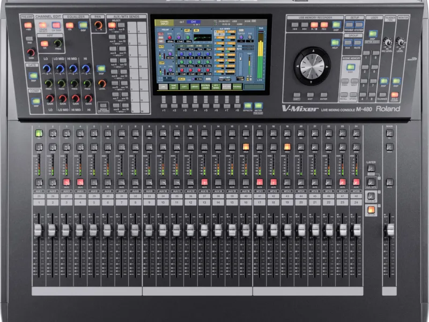Click the User DISP button
429x322 pixels.
pyautogui.click(x=373, y=34)
